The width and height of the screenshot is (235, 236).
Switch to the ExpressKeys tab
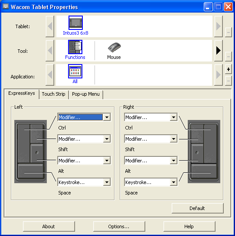(22, 94)
